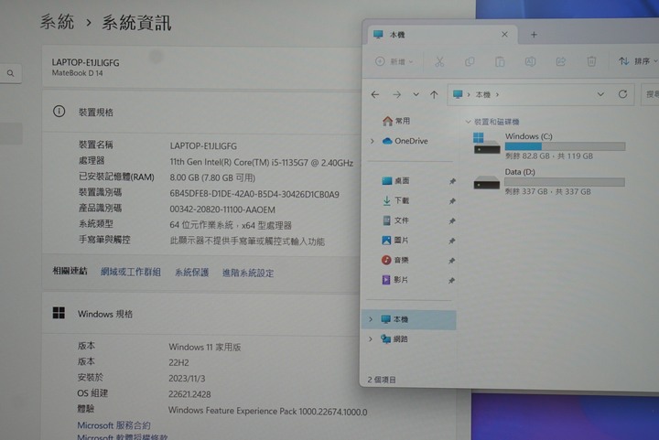Screen dimensions: 659x440
Task: Click the Copy icon in File Explorer toolbar
Action: tap(470, 61)
